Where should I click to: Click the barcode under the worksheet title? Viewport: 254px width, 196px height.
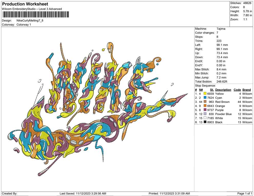(x=35, y=14)
